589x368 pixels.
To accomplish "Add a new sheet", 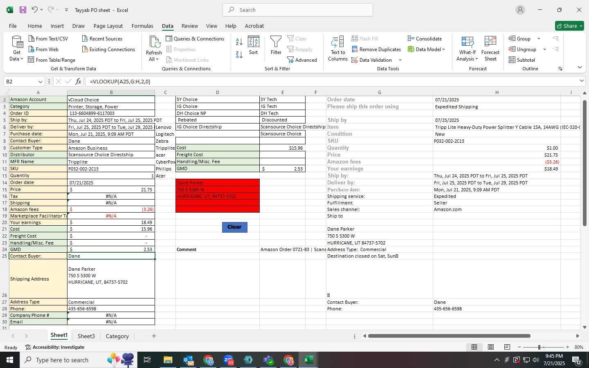I will coord(154,336).
